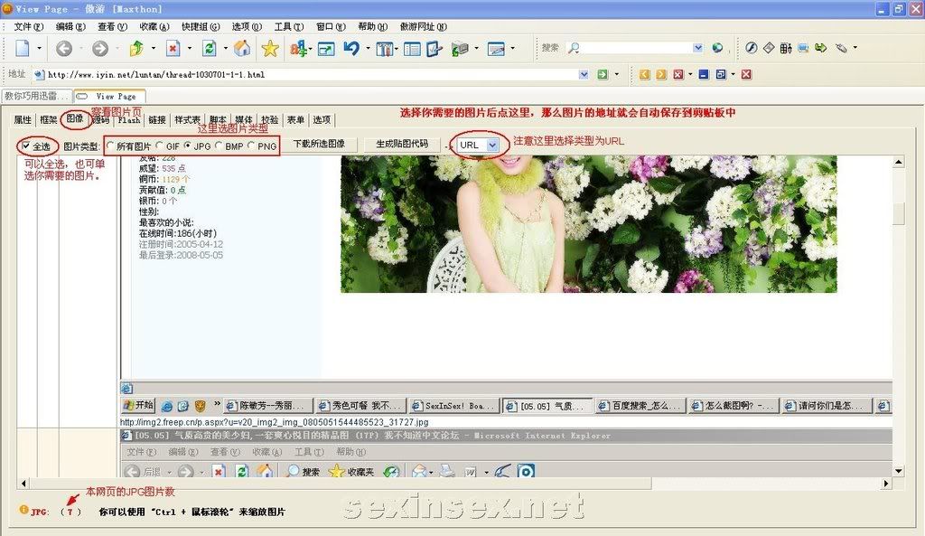
Task: Click inside the address URL field
Action: (310, 74)
